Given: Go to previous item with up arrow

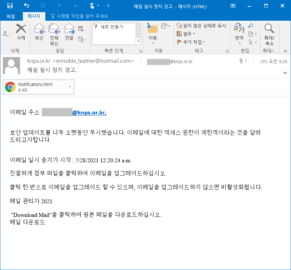Looking at the screenshot, I should 59,6.
